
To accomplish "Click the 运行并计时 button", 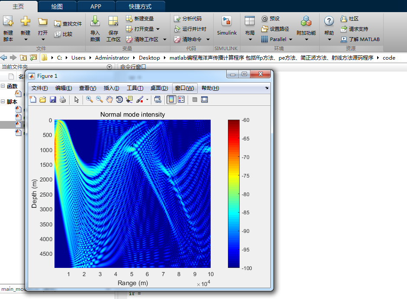I will (190, 29).
